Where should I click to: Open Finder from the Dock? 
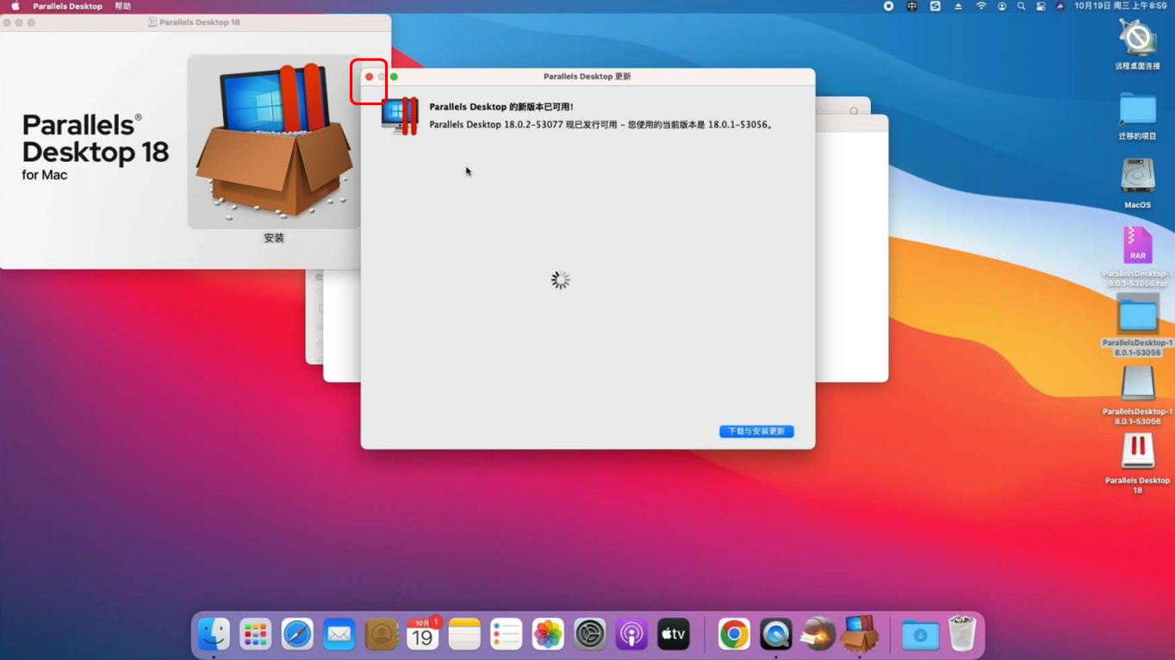[x=214, y=635]
